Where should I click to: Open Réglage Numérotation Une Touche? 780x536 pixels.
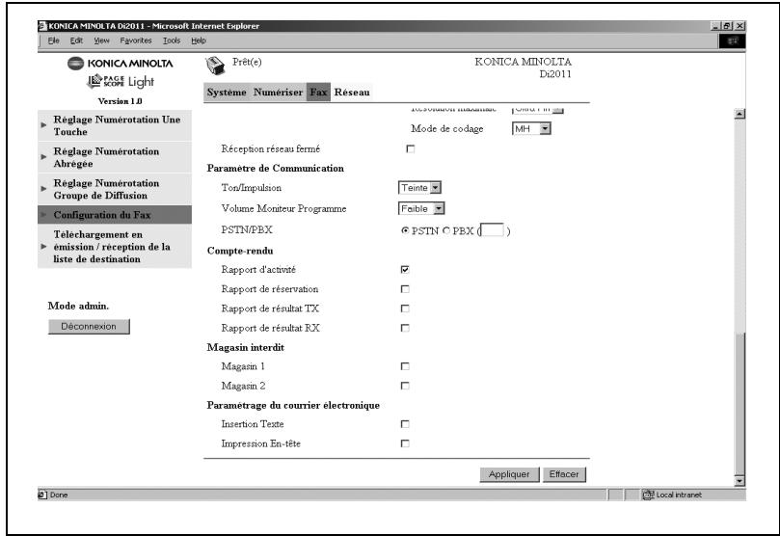pyautogui.click(x=117, y=125)
